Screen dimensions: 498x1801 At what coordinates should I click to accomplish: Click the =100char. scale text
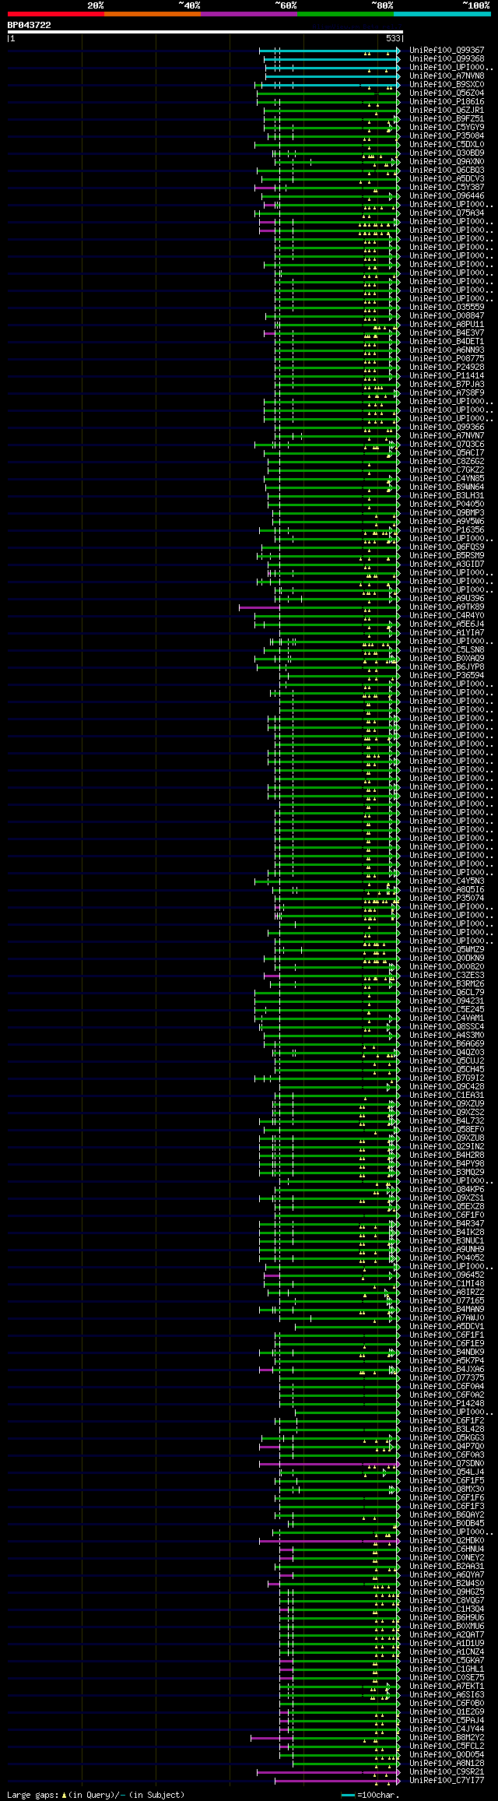click(x=378, y=1795)
